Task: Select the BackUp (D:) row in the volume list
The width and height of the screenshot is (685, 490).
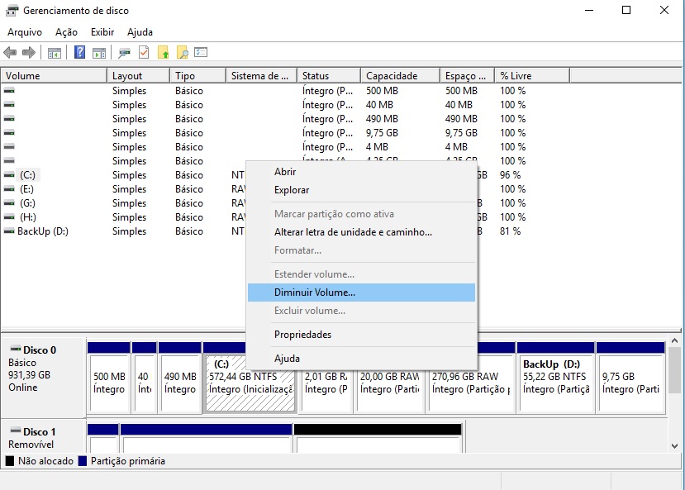Action: pyautogui.click(x=43, y=231)
